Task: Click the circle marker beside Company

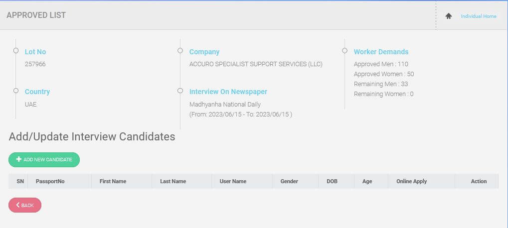Action: (x=180, y=51)
